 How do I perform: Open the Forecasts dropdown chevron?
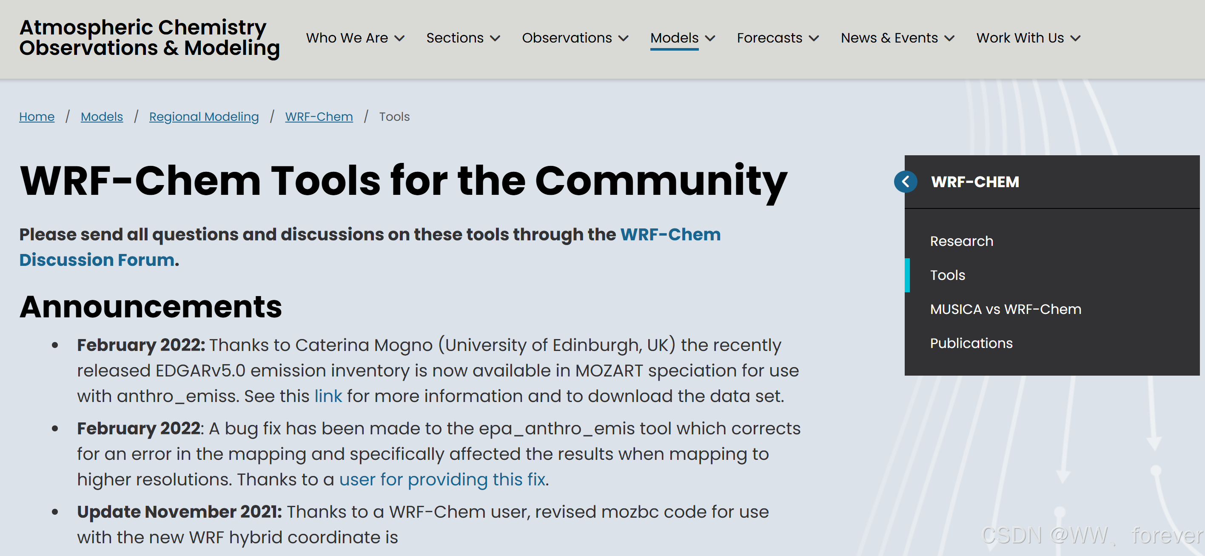coord(814,38)
